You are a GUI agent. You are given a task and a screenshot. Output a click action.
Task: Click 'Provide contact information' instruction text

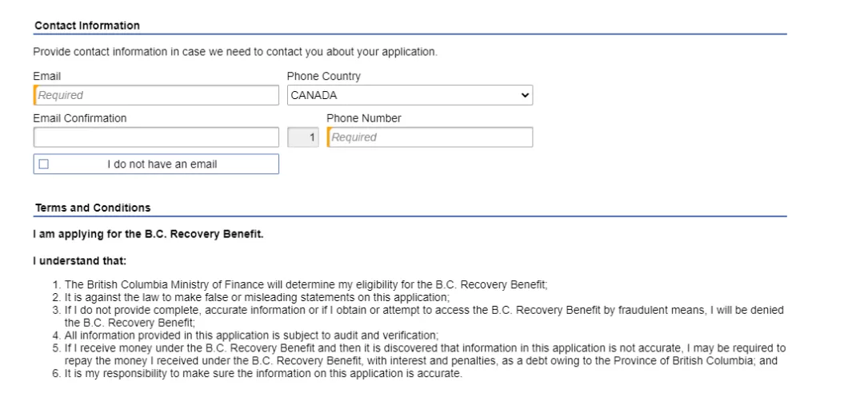235,52
